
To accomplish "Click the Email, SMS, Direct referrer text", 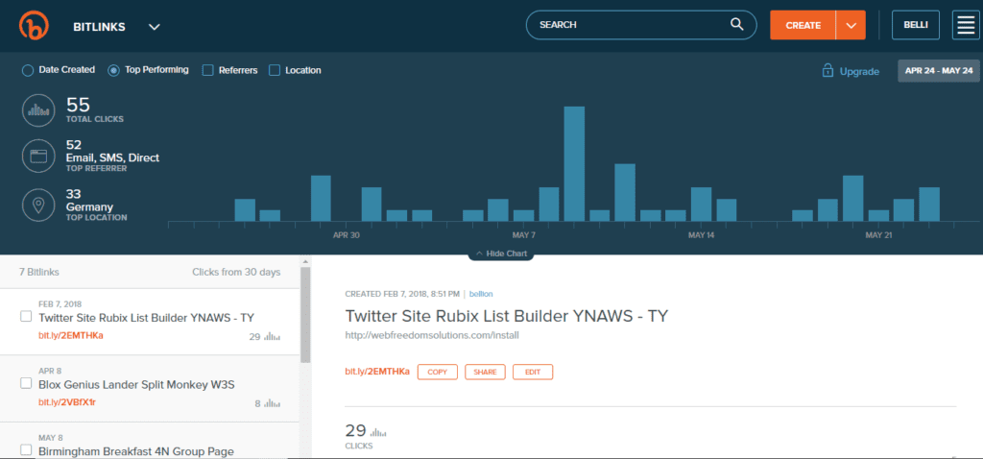I will tap(113, 158).
